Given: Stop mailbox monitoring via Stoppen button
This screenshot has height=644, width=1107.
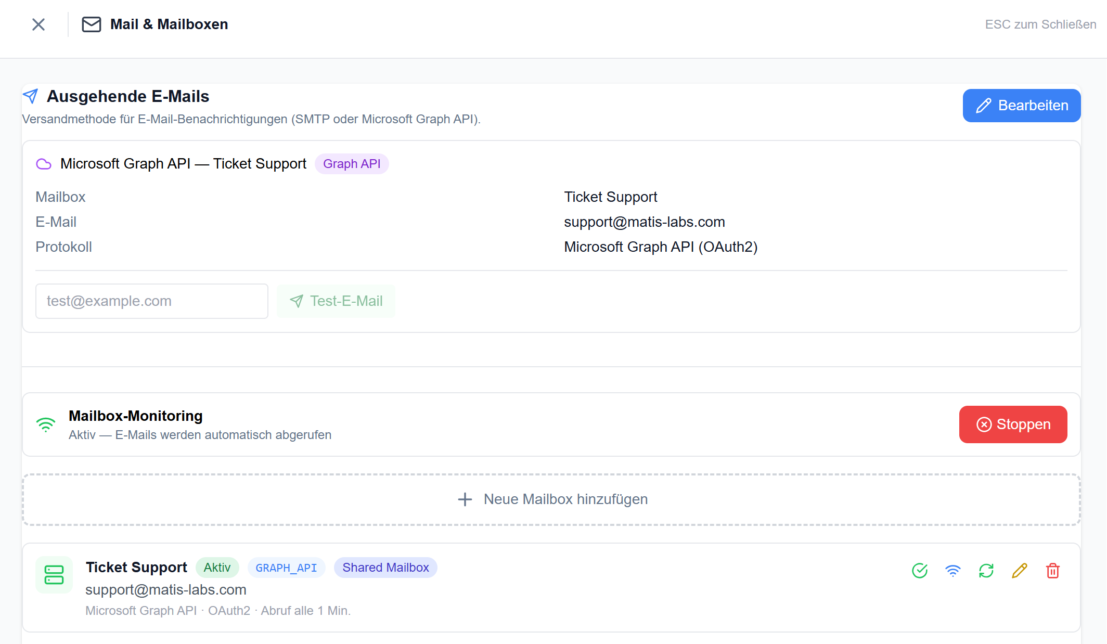Looking at the screenshot, I should [1013, 424].
